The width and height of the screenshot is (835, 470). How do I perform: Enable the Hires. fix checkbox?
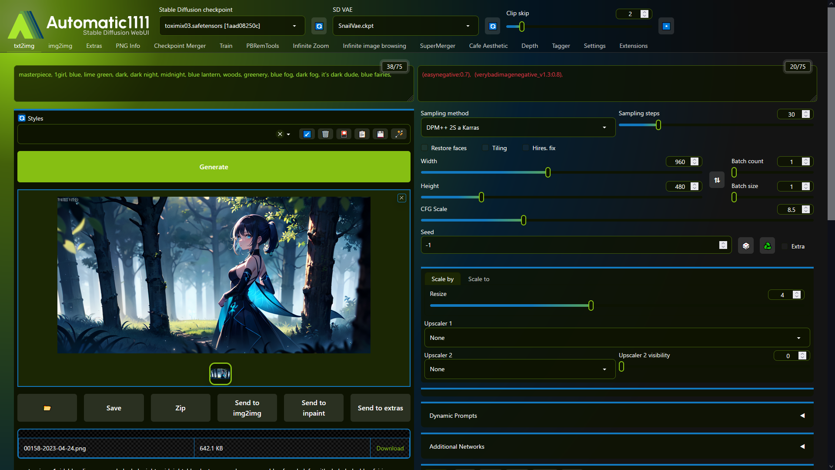point(525,148)
